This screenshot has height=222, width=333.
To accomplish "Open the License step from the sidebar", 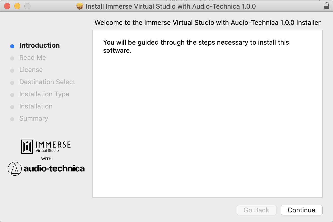I will pyautogui.click(x=31, y=70).
